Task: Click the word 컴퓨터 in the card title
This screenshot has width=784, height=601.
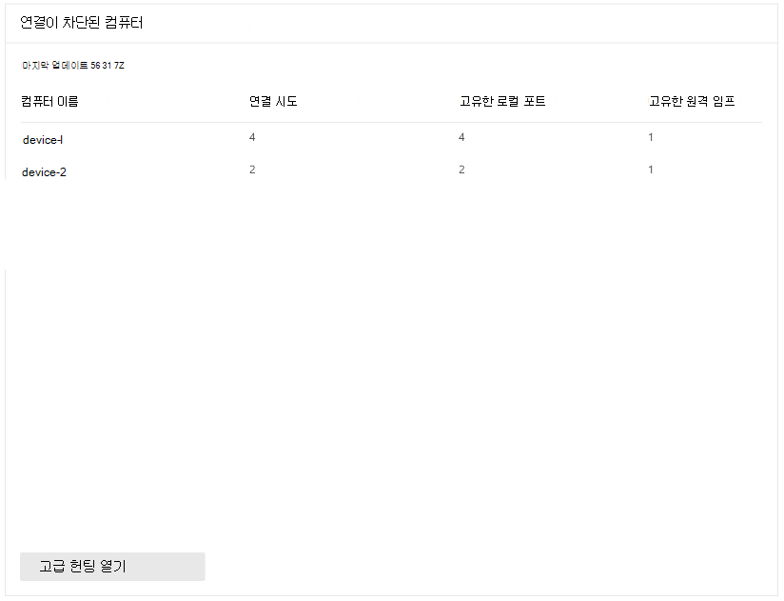Action: (x=122, y=23)
